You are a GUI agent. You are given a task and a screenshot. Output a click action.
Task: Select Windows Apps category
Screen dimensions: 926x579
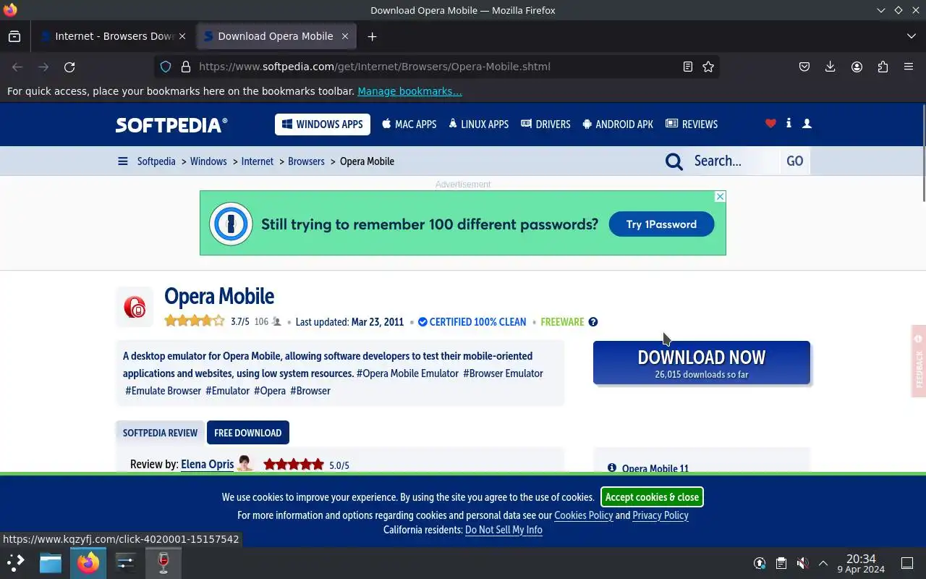pyautogui.click(x=323, y=124)
